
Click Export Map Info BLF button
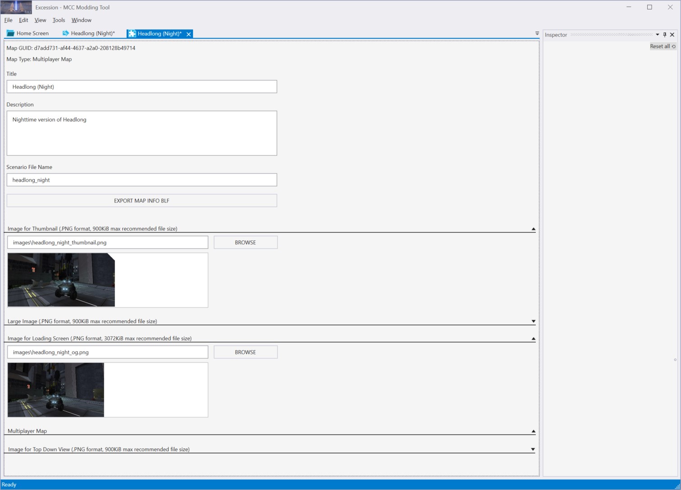pyautogui.click(x=142, y=201)
